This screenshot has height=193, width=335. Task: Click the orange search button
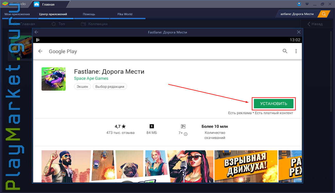(x=324, y=14)
